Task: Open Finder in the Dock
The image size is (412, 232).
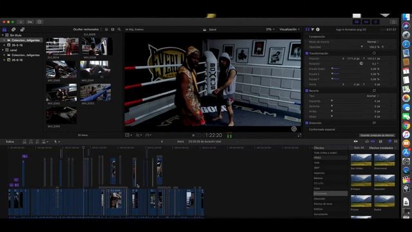Action: pyautogui.click(x=406, y=17)
